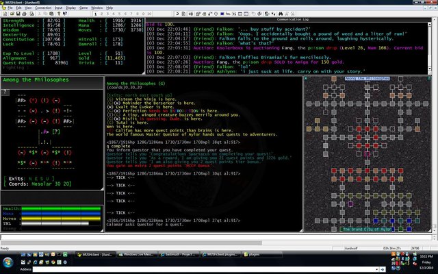
Task: Click 'The Grand City of Aylor' map label
Action: [x=367, y=229]
